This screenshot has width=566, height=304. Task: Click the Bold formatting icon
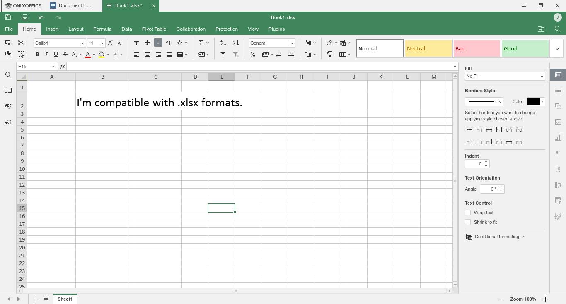(37, 54)
